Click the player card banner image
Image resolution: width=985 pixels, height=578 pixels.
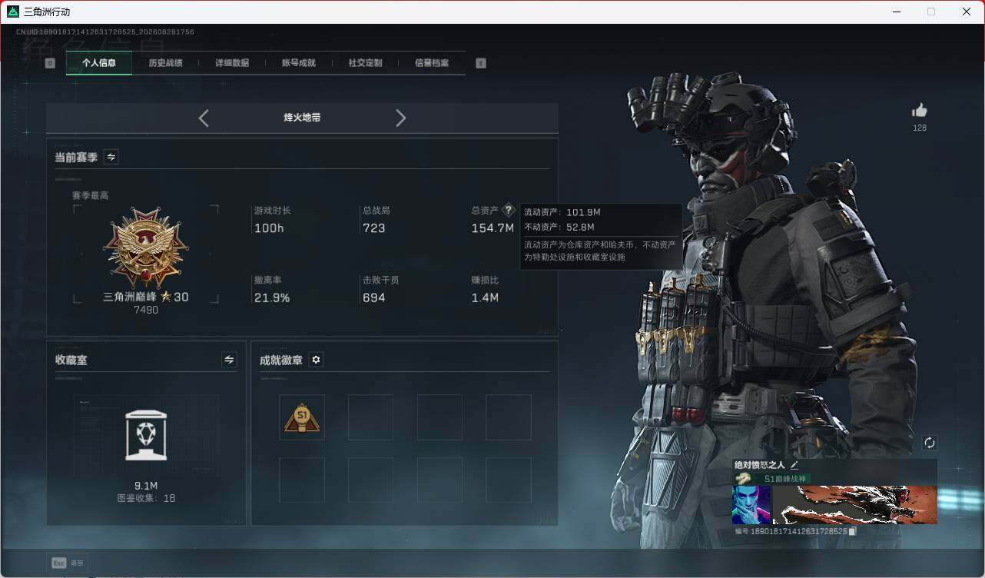point(854,505)
